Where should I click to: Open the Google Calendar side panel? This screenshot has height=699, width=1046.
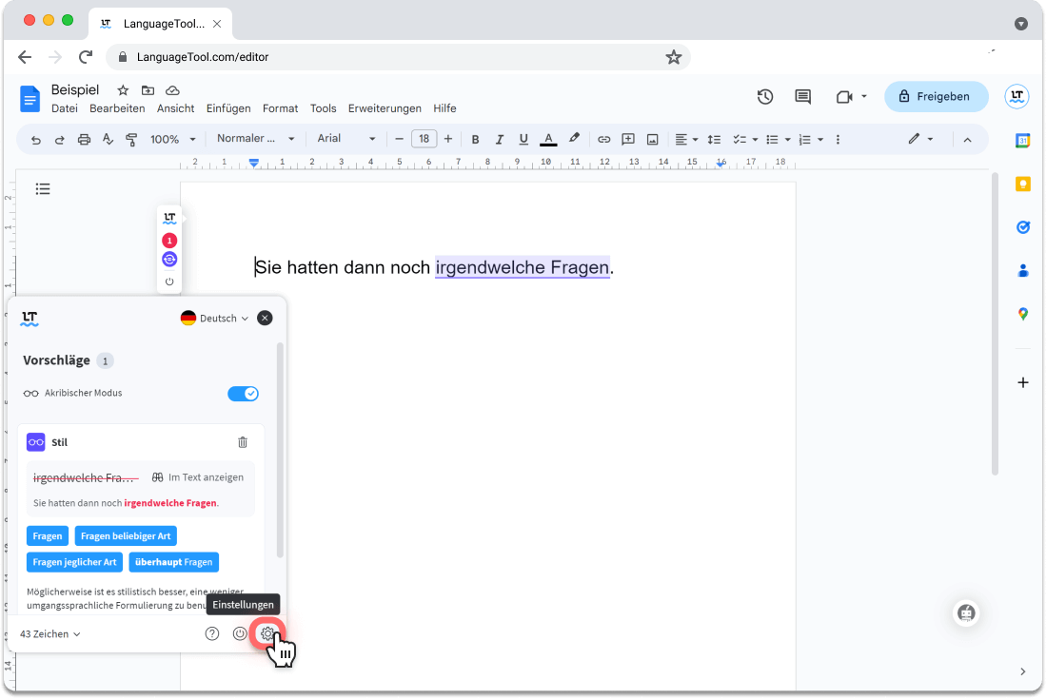click(x=1022, y=141)
